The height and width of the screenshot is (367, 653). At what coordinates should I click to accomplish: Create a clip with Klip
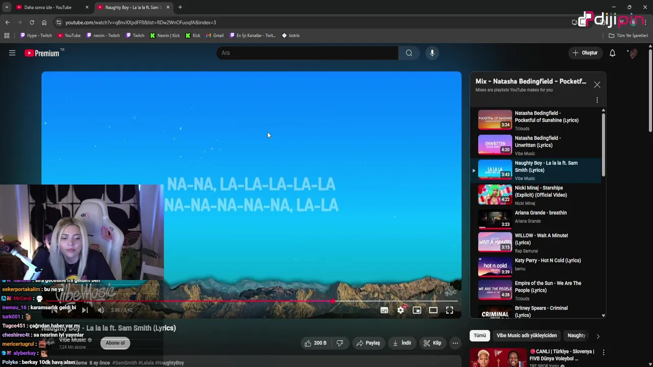point(433,343)
